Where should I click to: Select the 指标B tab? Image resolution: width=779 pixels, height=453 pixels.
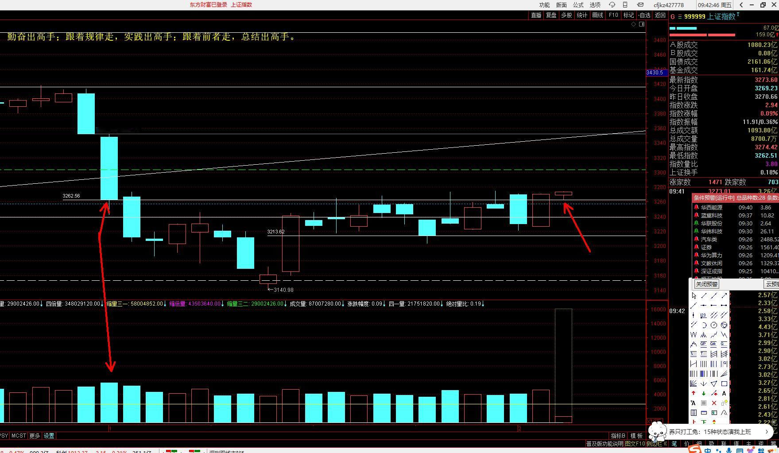618,436
